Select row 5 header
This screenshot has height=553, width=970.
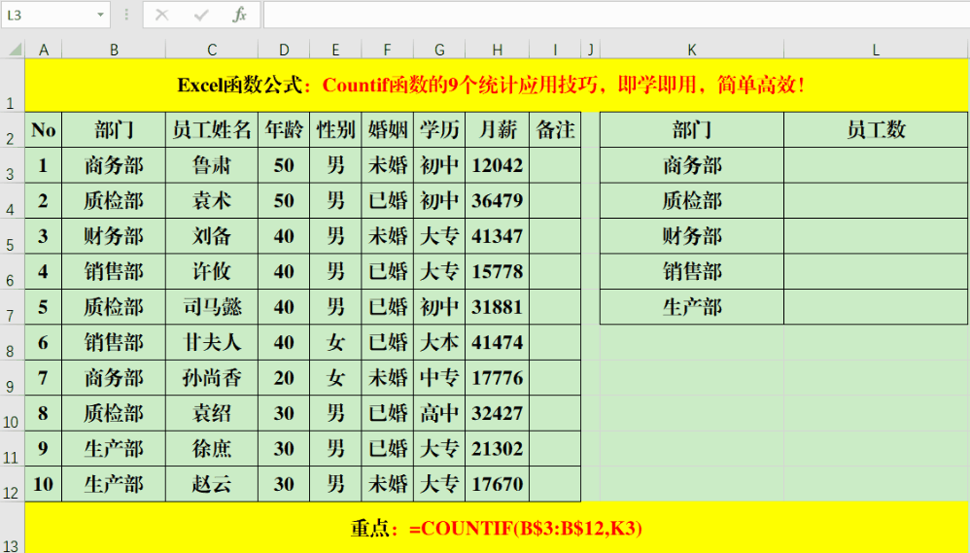pyautogui.click(x=13, y=236)
